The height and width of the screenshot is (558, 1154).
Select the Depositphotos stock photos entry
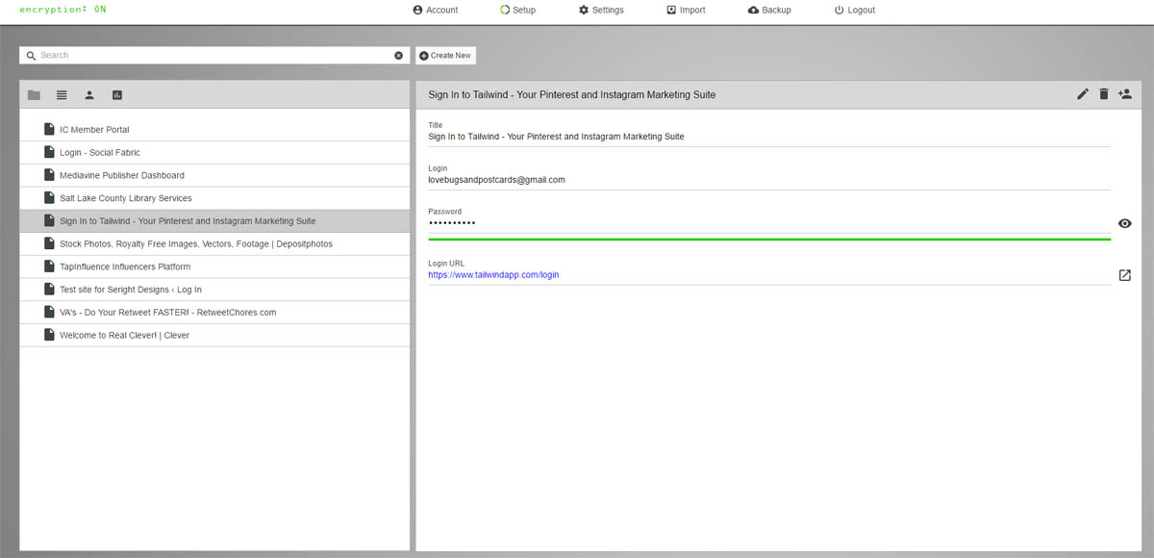tap(214, 244)
